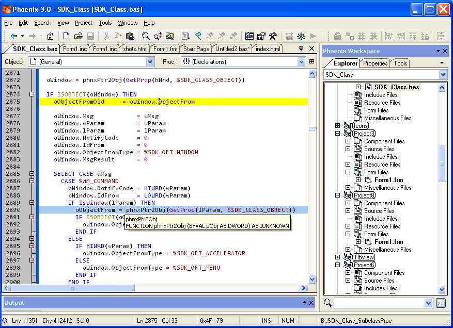Open the workspace Tools tab
453x328 pixels.
click(400, 63)
